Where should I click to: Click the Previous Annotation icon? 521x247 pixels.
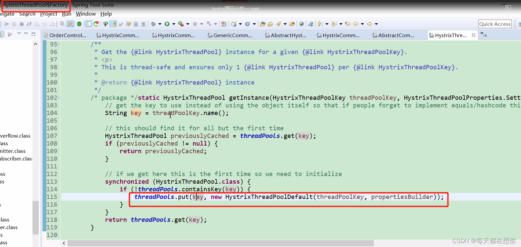(334, 24)
